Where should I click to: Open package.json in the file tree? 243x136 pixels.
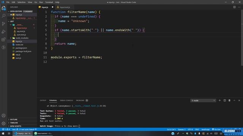tap(22, 48)
